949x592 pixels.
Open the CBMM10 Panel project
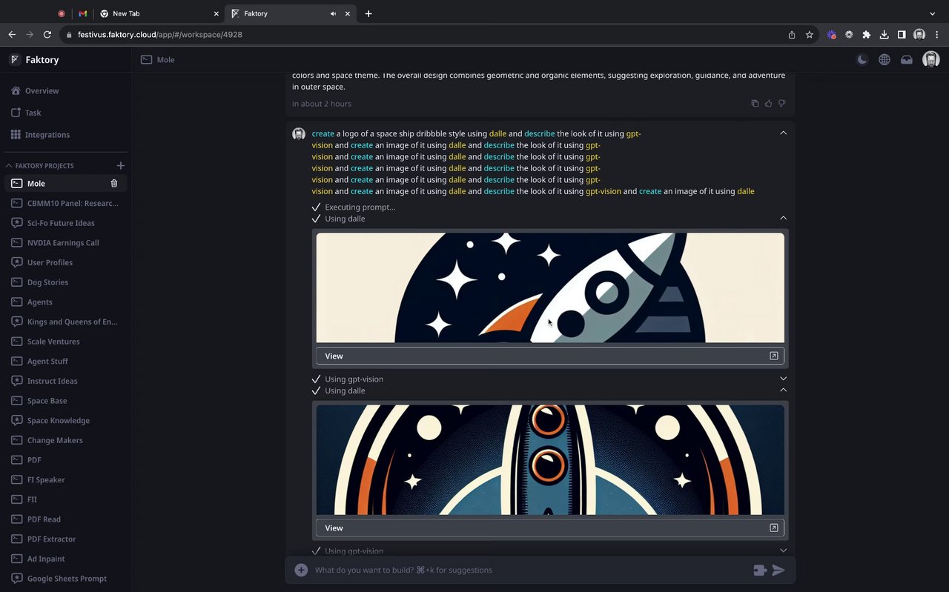(65, 203)
